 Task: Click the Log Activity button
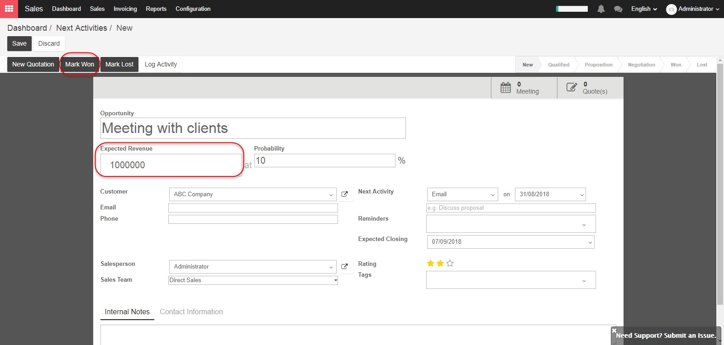(161, 64)
